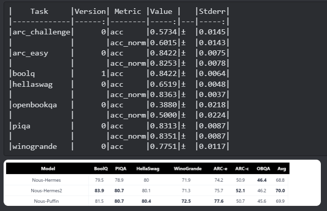This screenshot has height=211, width=327.
Task: Click the Stderr column header
Action: pos(212,11)
